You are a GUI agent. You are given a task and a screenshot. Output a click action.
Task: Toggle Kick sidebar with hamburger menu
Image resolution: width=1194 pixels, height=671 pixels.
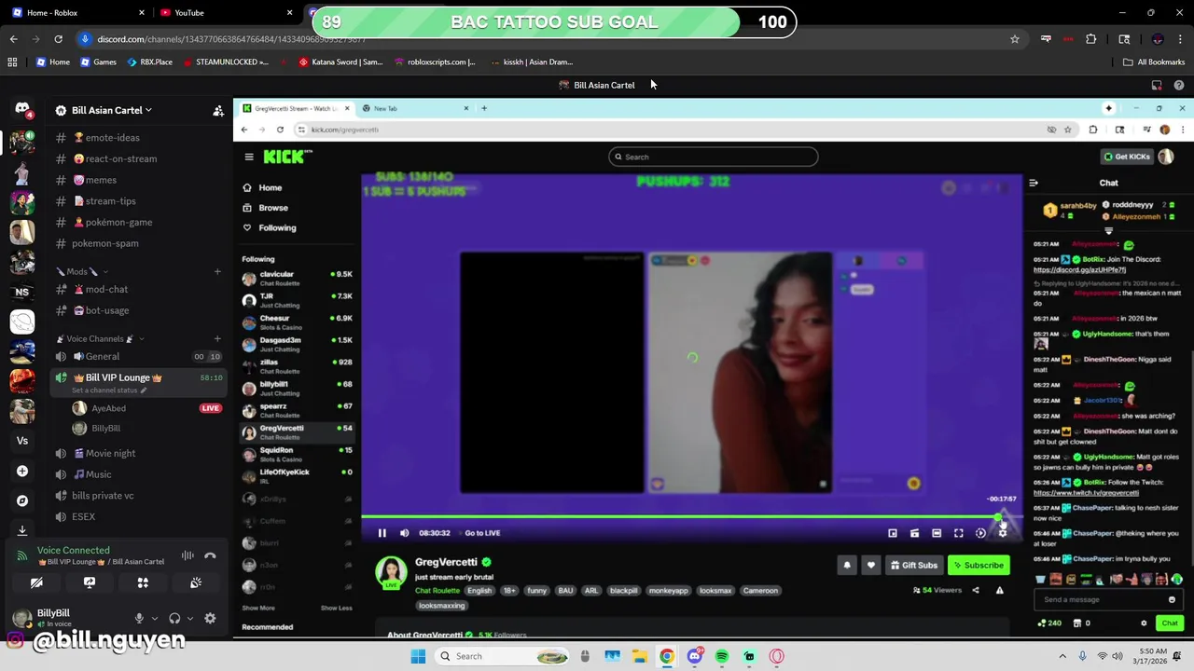pos(249,157)
